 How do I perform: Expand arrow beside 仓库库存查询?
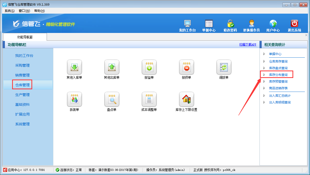264,62
